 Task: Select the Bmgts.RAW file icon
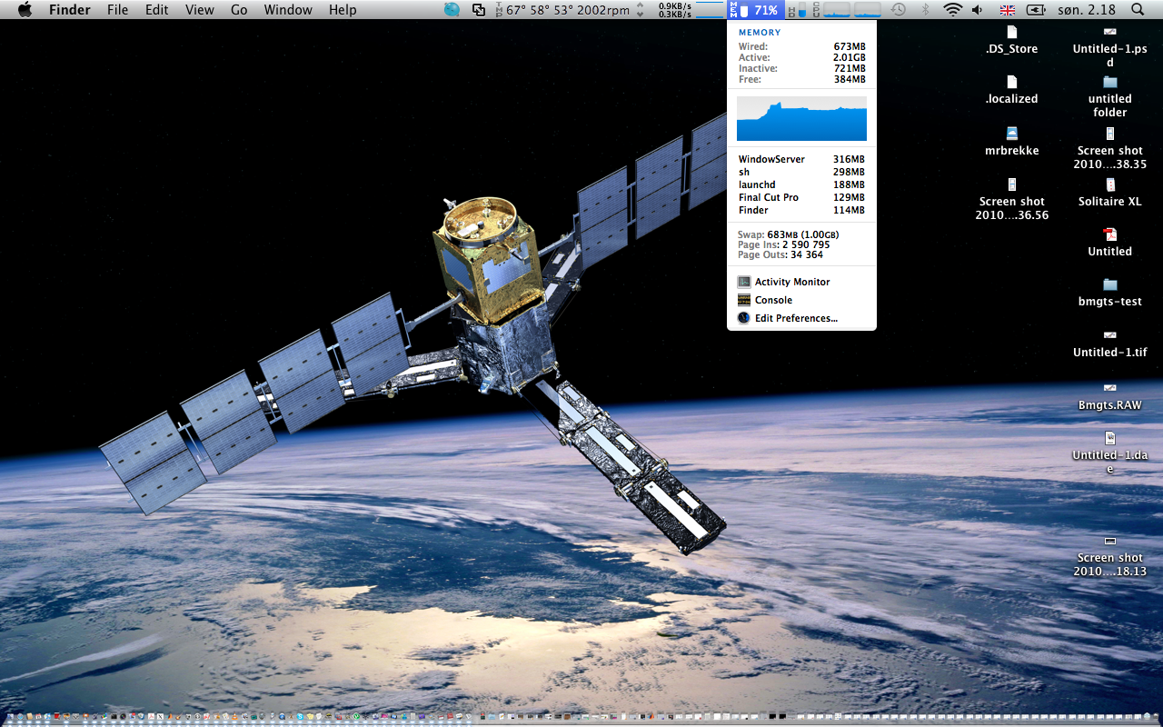pyautogui.click(x=1109, y=396)
